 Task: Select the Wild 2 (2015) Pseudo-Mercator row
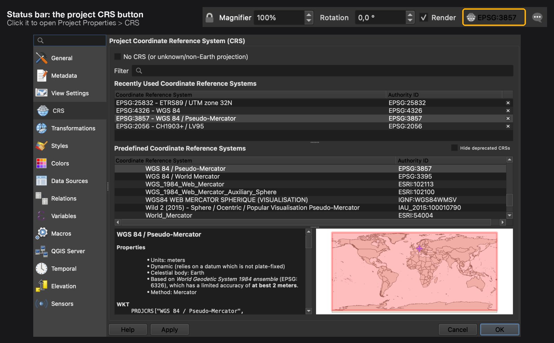tap(310, 208)
